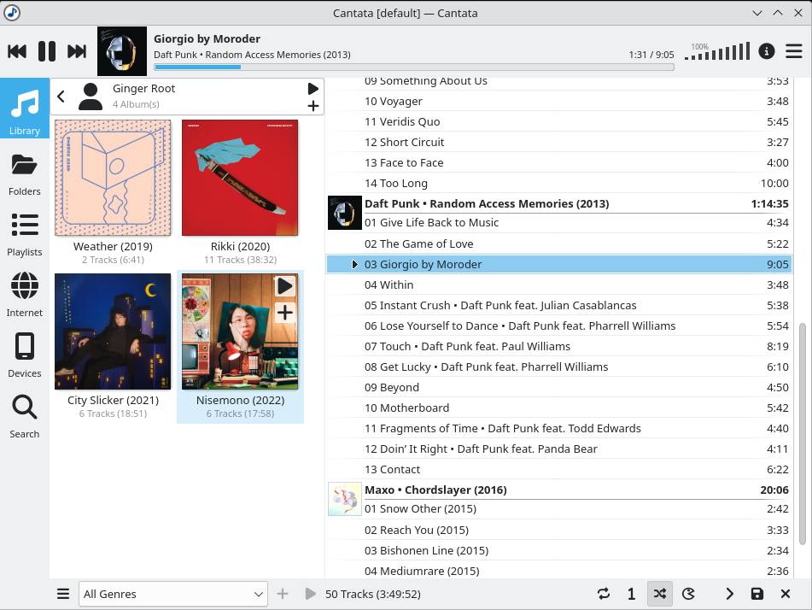Select track 05 Instant Crush

pyautogui.click(x=558, y=305)
